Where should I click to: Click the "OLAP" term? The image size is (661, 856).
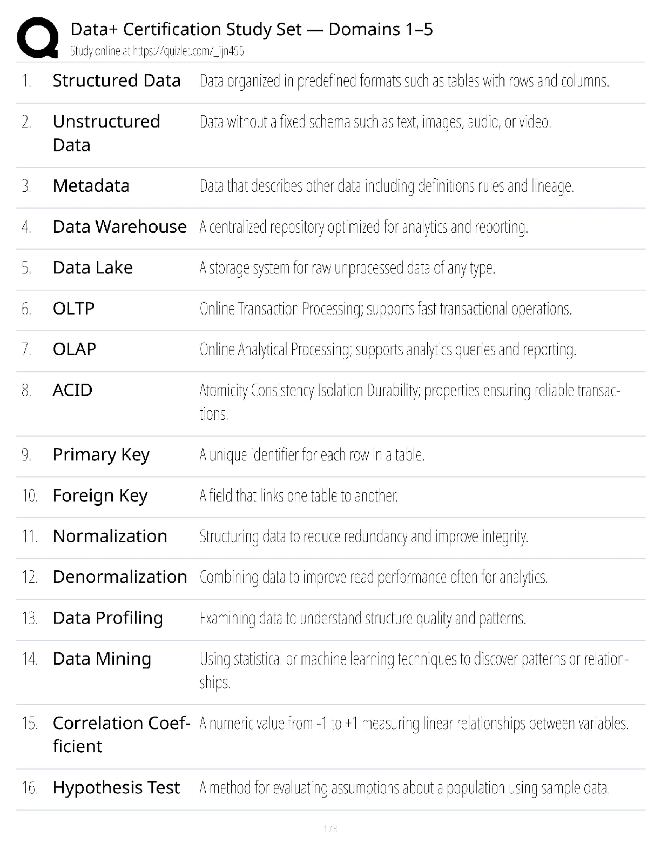[x=75, y=349]
